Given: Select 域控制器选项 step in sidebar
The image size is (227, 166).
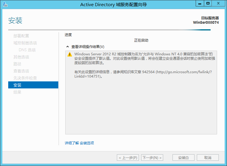Looking at the screenshot, I should coord(25,43).
